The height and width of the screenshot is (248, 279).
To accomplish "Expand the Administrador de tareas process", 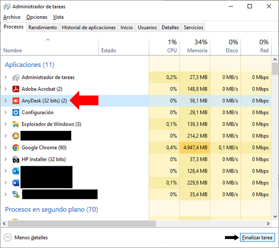I will click(x=6, y=77).
